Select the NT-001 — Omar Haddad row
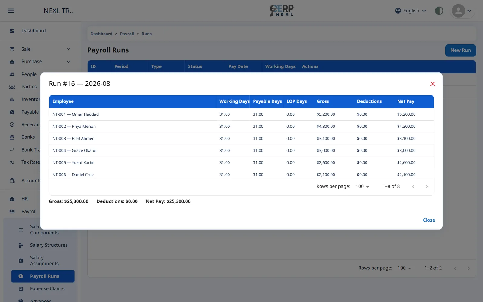The image size is (483, 302). (241, 114)
